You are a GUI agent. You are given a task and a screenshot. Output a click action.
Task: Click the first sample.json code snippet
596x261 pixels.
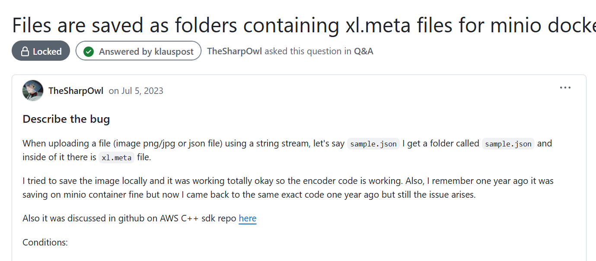[373, 144]
